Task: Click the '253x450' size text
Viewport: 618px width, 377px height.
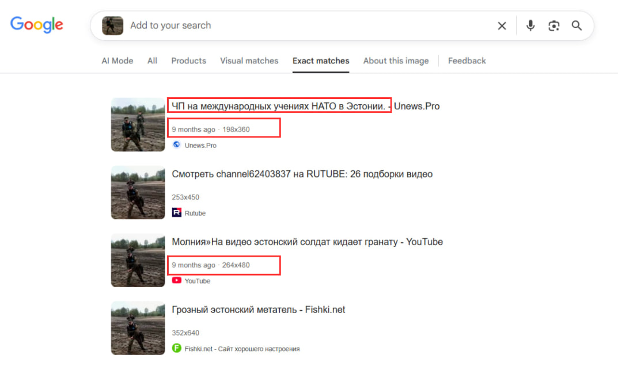Action: click(x=185, y=197)
